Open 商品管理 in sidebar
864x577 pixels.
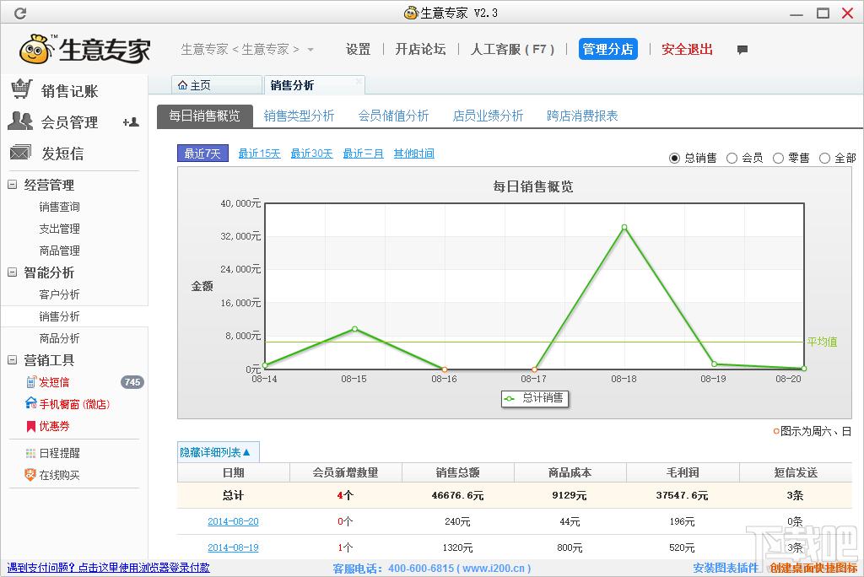click(60, 251)
